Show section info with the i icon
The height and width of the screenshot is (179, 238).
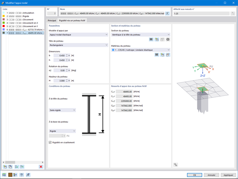[x=168, y=40]
